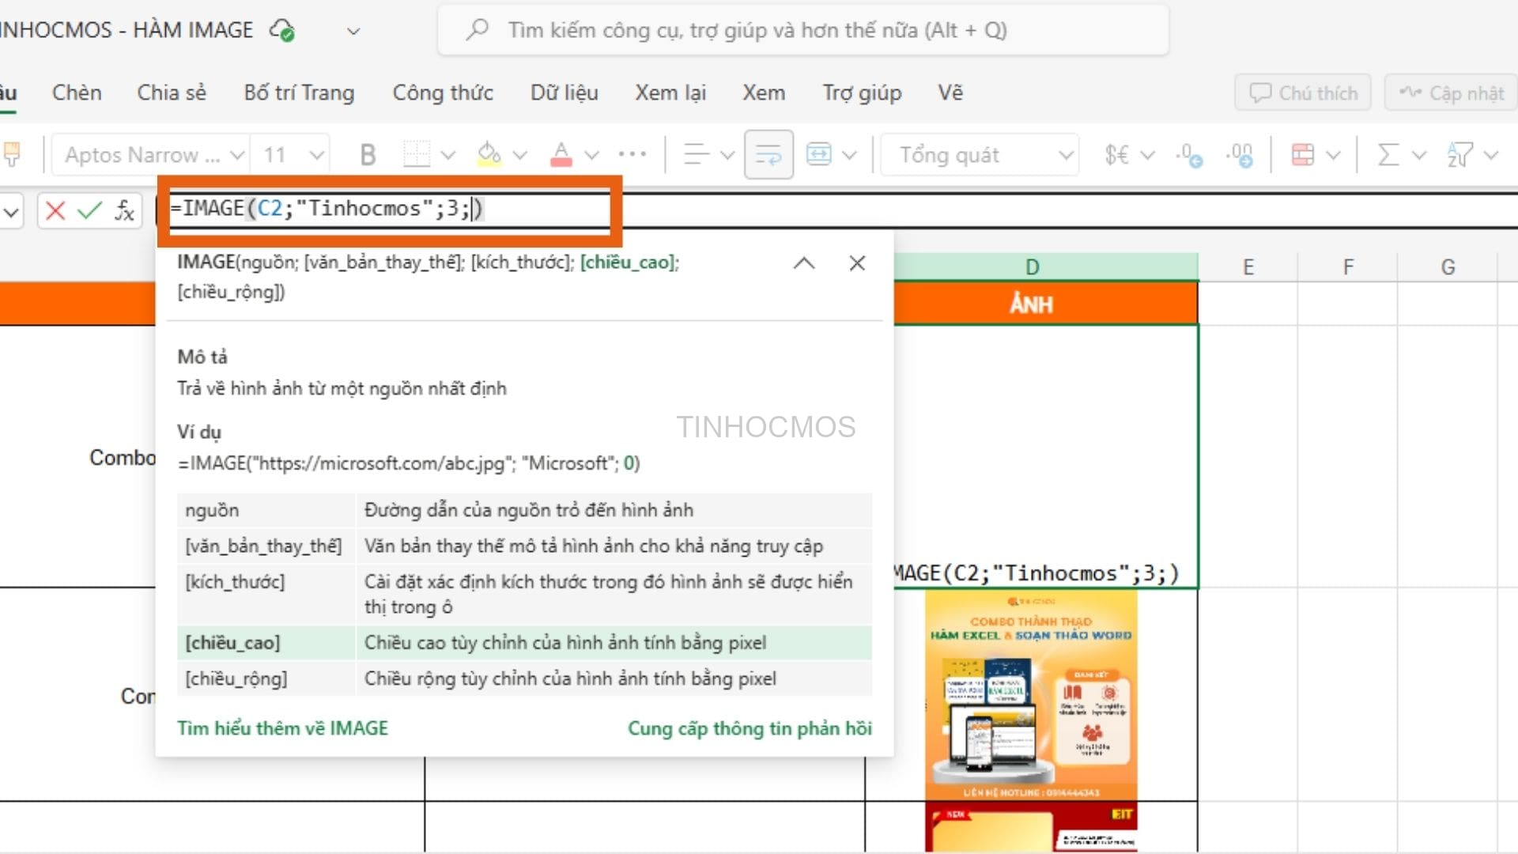Click the currency format icon
The width and height of the screenshot is (1518, 854).
(1117, 155)
